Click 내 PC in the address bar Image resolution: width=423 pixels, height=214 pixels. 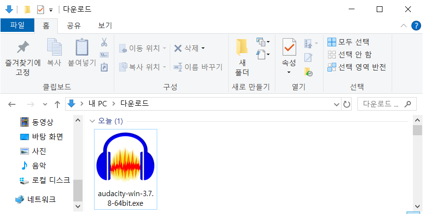pyautogui.click(x=97, y=104)
